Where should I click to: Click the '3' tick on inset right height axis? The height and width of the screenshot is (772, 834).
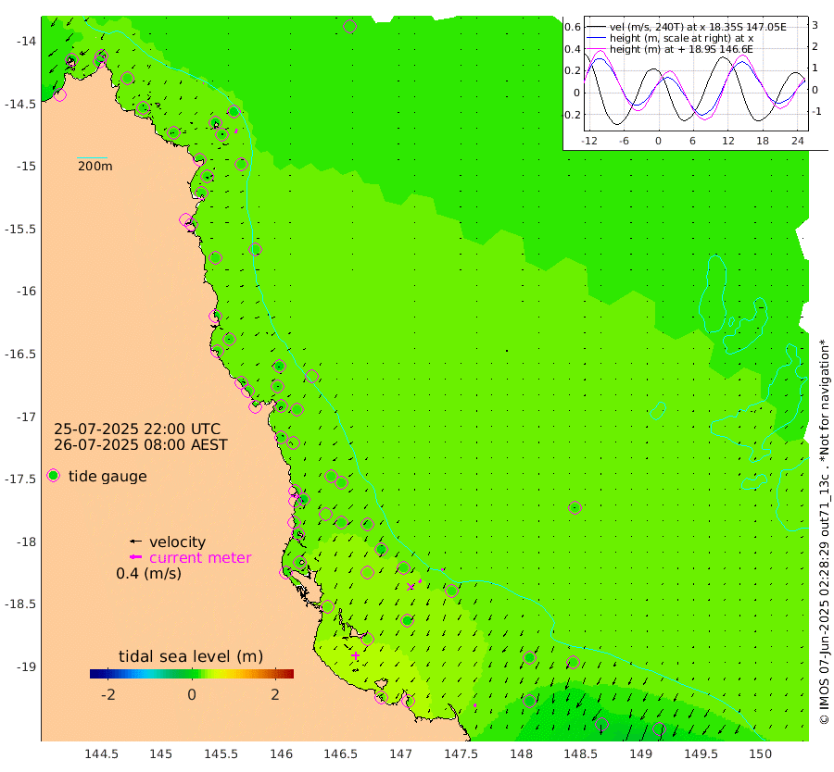pos(815,24)
